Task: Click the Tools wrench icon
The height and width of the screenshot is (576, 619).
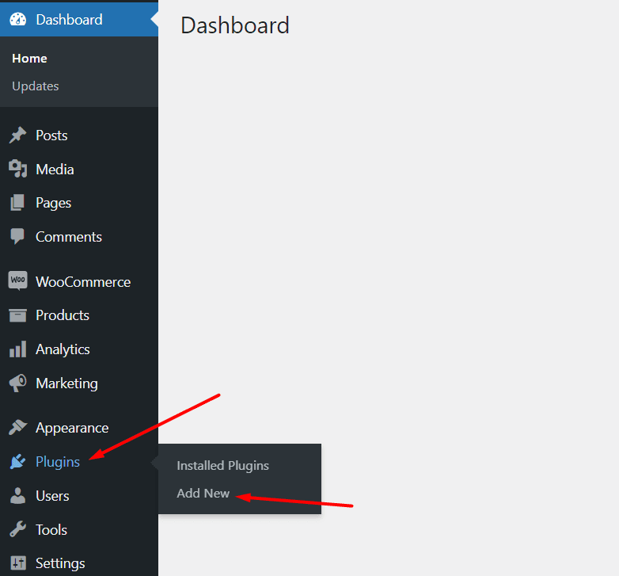Action: [x=17, y=530]
